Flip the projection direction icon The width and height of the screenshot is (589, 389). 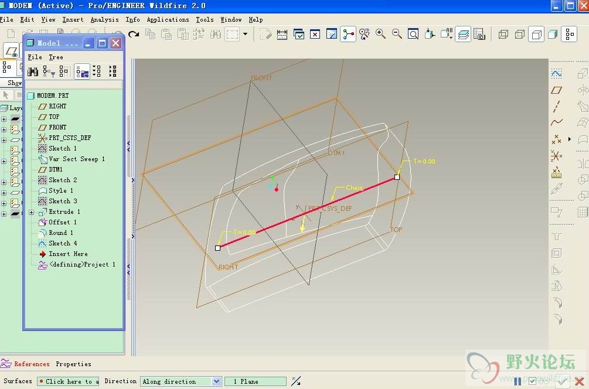coord(296,381)
